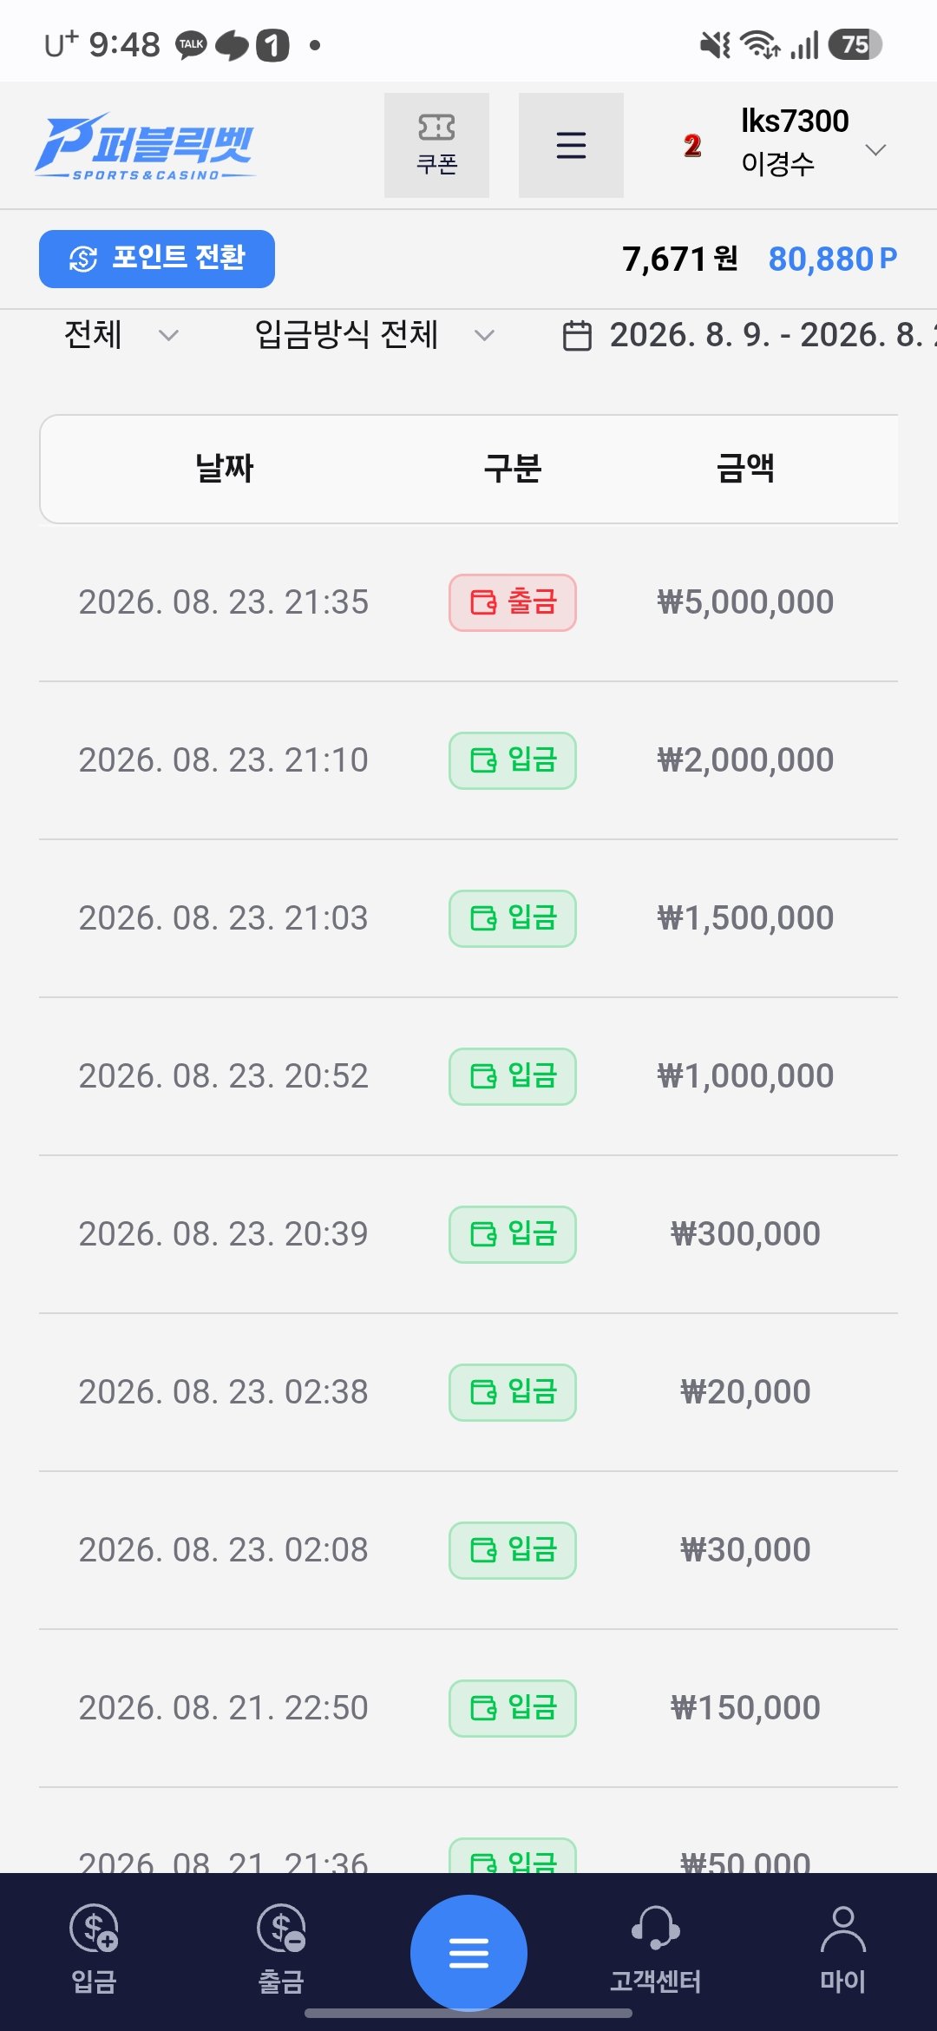Open the 입금방식 전체 dropdown
The width and height of the screenshot is (937, 2031).
pos(375,335)
